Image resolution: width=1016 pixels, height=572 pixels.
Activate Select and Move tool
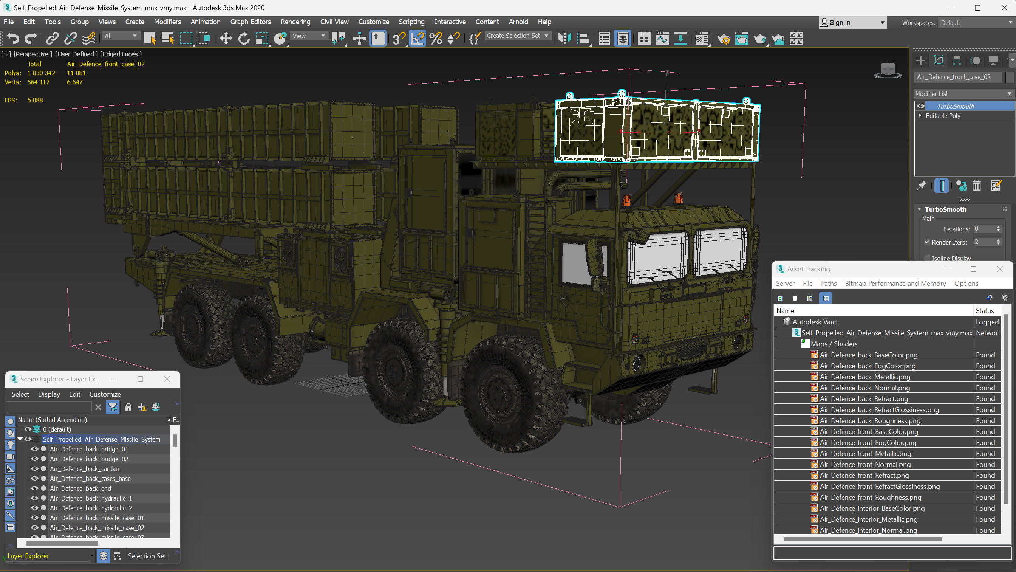[226, 38]
